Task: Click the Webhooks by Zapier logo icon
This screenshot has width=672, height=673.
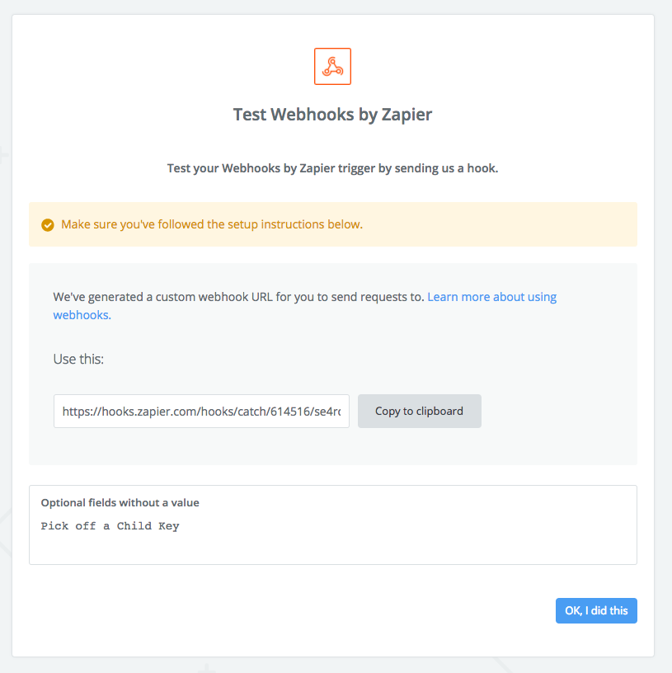Action: tap(332, 66)
